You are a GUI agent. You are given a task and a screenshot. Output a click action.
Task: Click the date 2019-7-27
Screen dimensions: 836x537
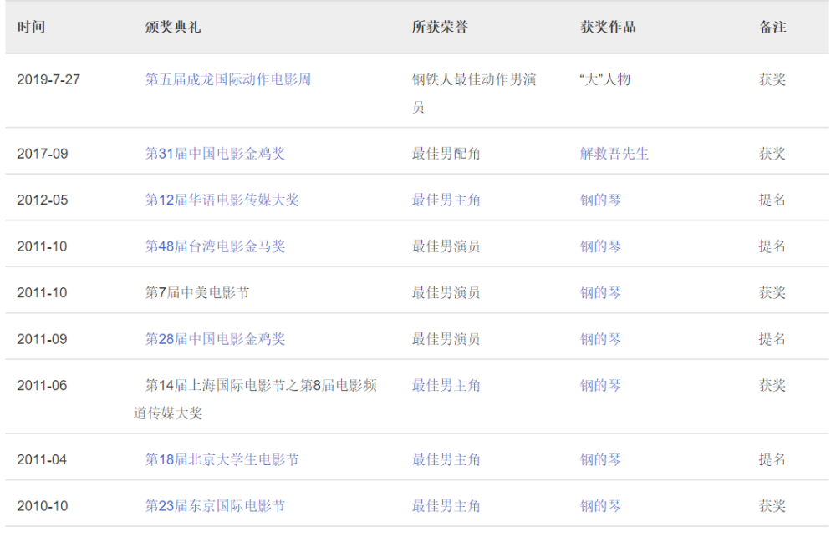click(x=48, y=79)
